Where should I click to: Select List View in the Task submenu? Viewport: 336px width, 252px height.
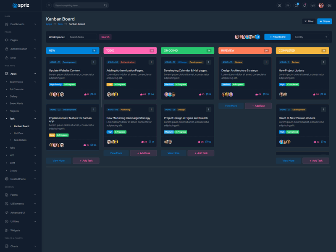(x=18, y=133)
